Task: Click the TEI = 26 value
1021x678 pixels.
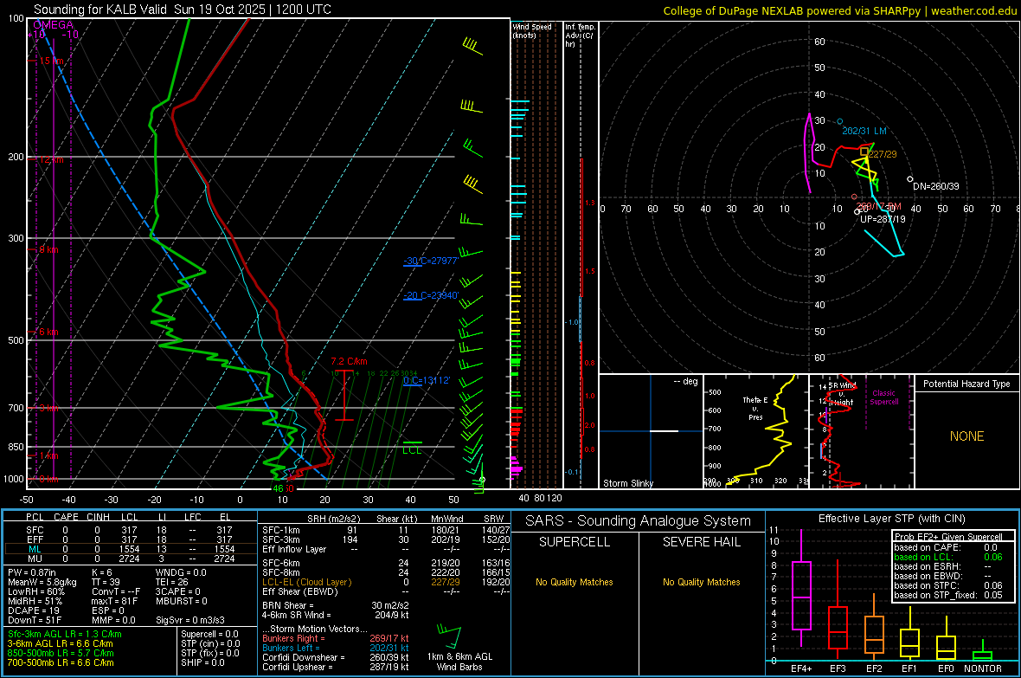Action: (x=172, y=582)
